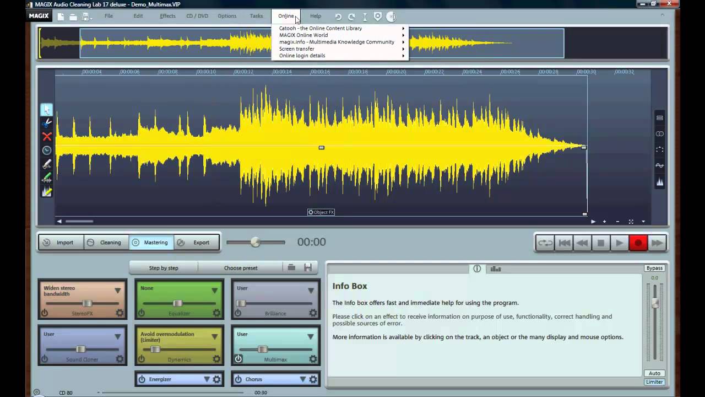The width and height of the screenshot is (705, 397).
Task: Toggle the master Bypass button
Action: 654,268
